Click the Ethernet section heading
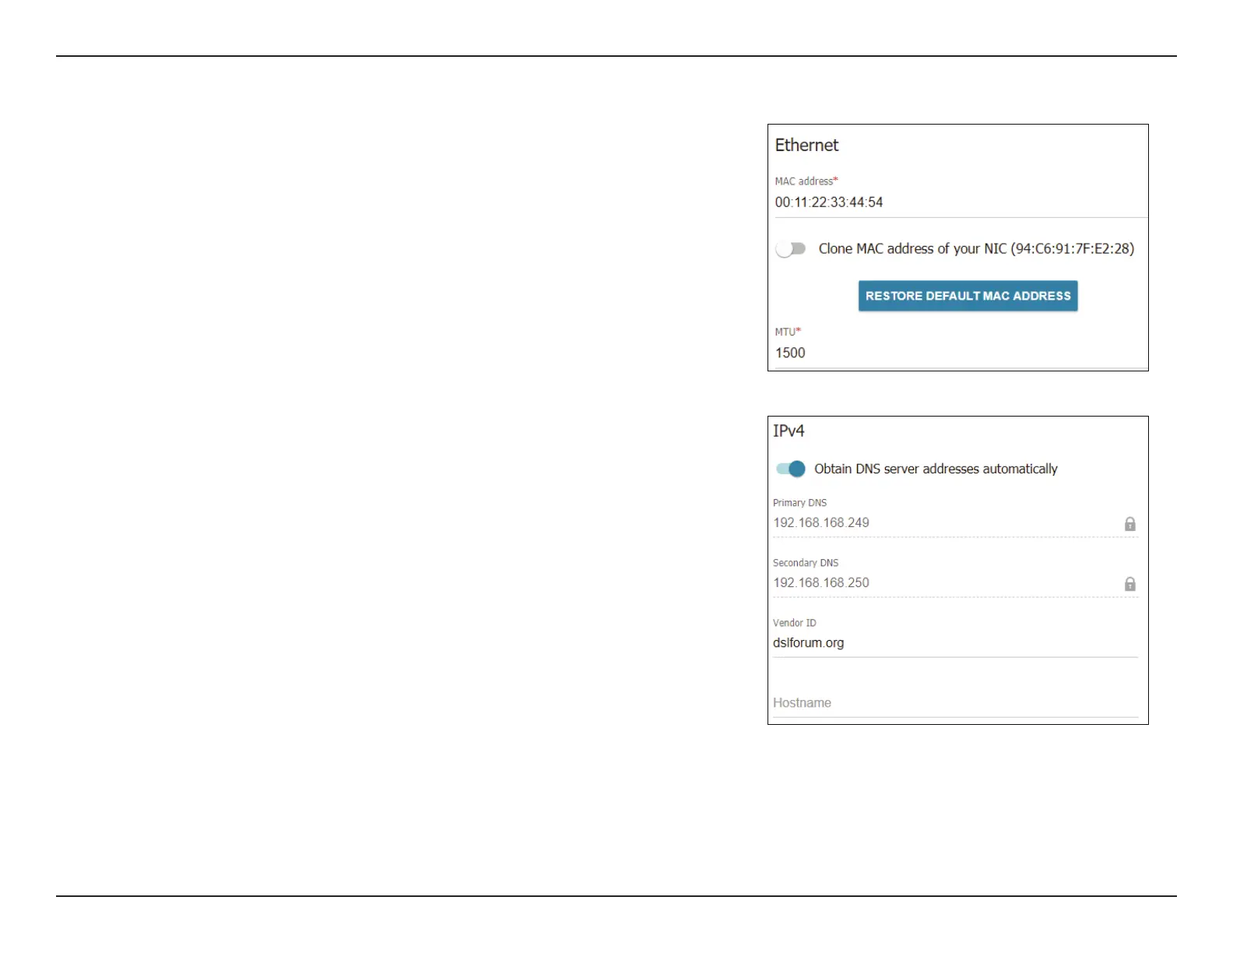 (806, 146)
